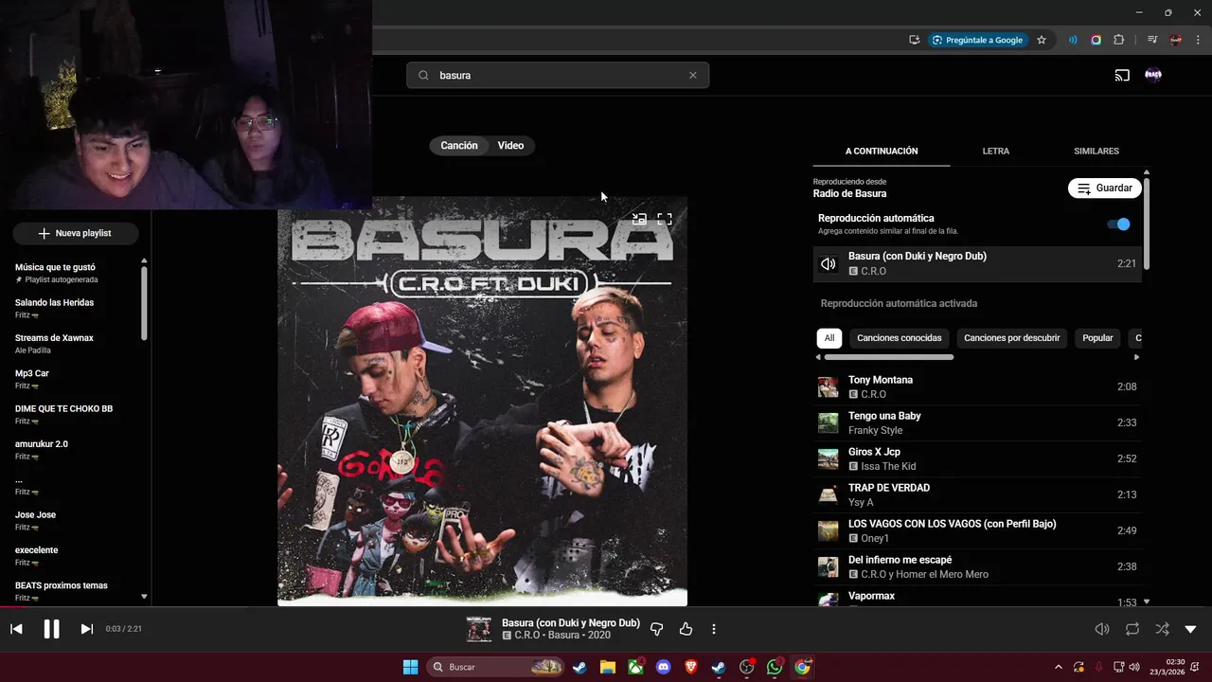1212x682 pixels.
Task: Toggle the repeat mode icon
Action: click(1132, 629)
